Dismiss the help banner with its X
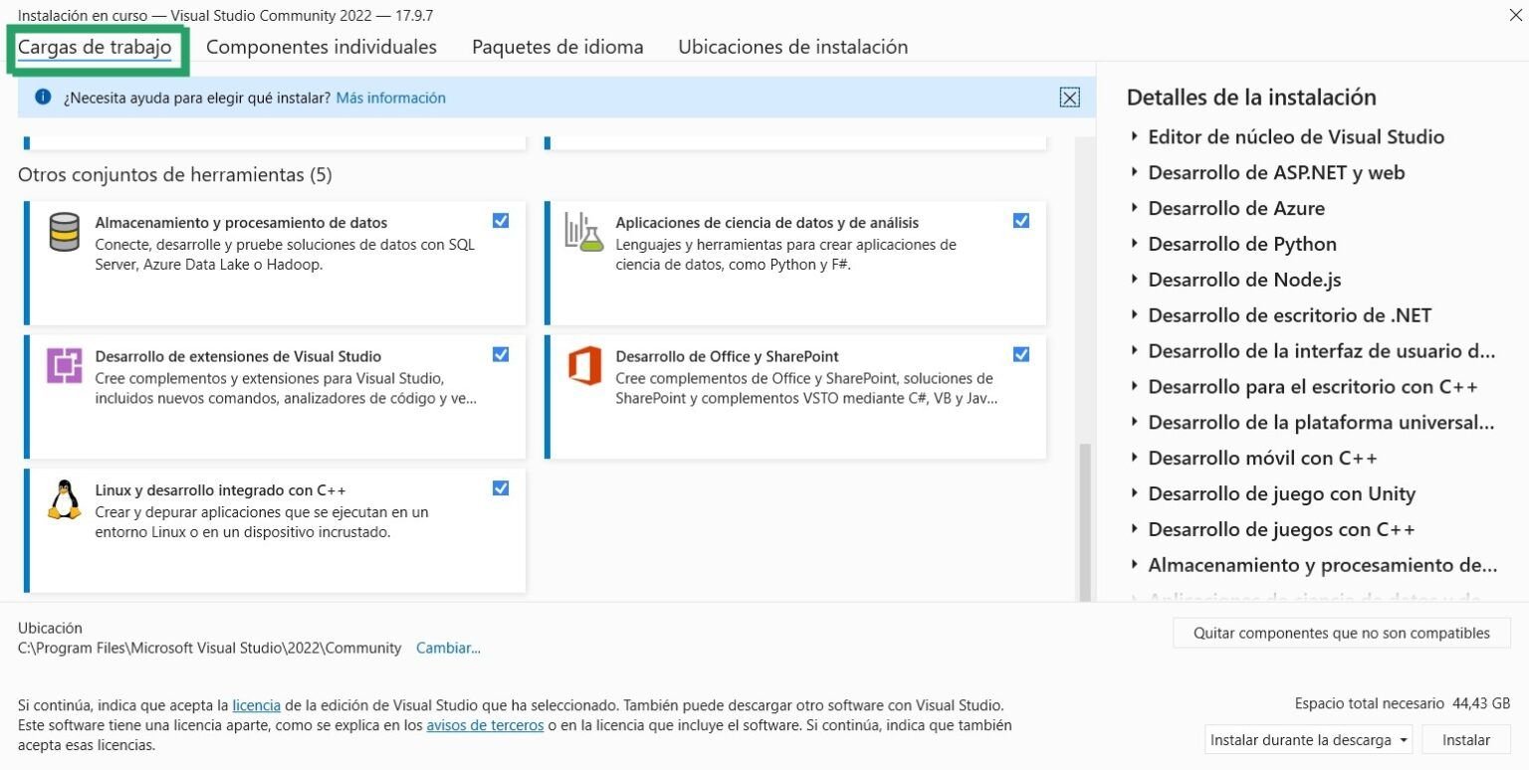This screenshot has width=1529, height=770. click(1070, 96)
